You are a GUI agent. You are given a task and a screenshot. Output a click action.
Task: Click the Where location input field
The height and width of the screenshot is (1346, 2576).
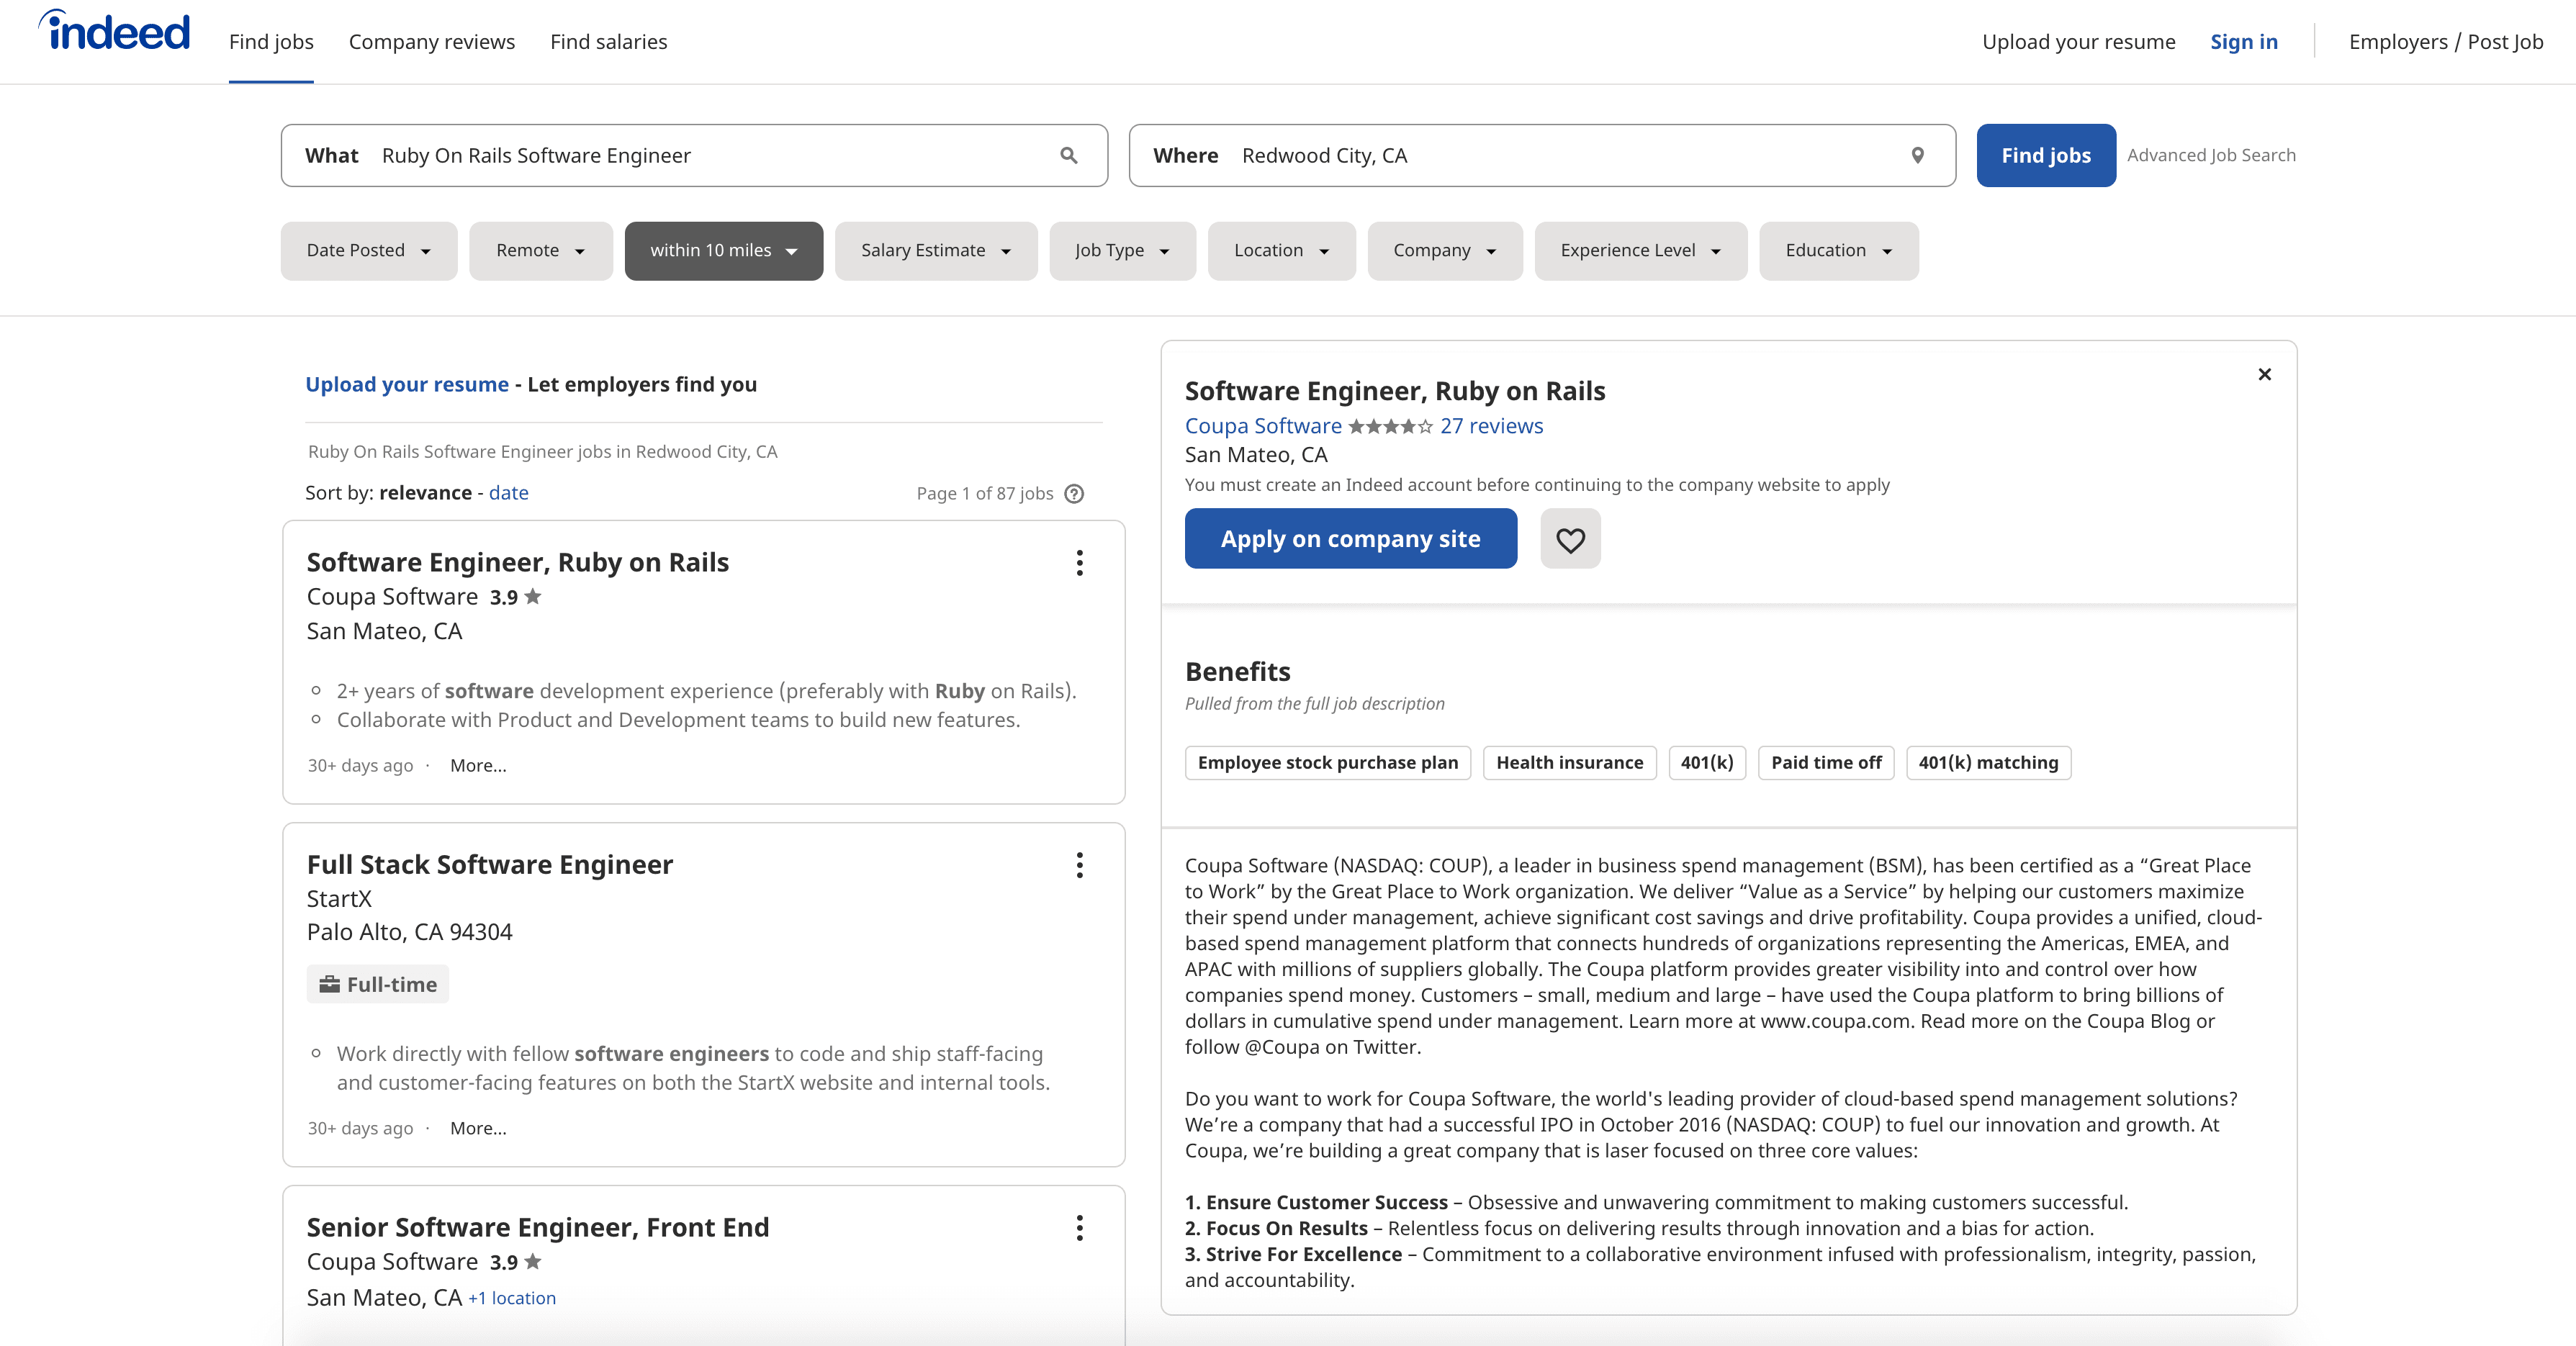point(1560,155)
